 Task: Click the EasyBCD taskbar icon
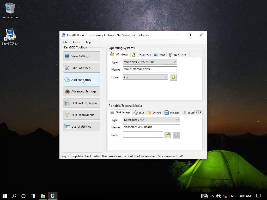point(53,196)
